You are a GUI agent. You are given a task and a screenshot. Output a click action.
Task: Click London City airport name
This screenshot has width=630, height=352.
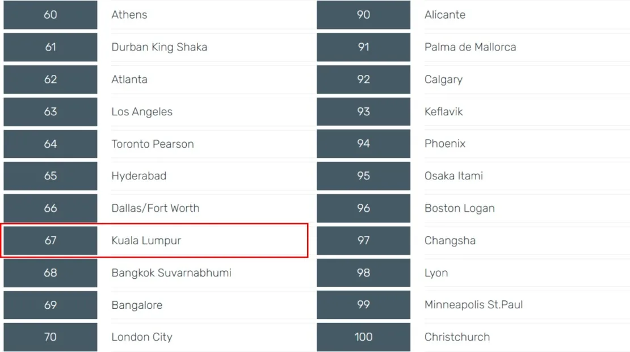[142, 337]
